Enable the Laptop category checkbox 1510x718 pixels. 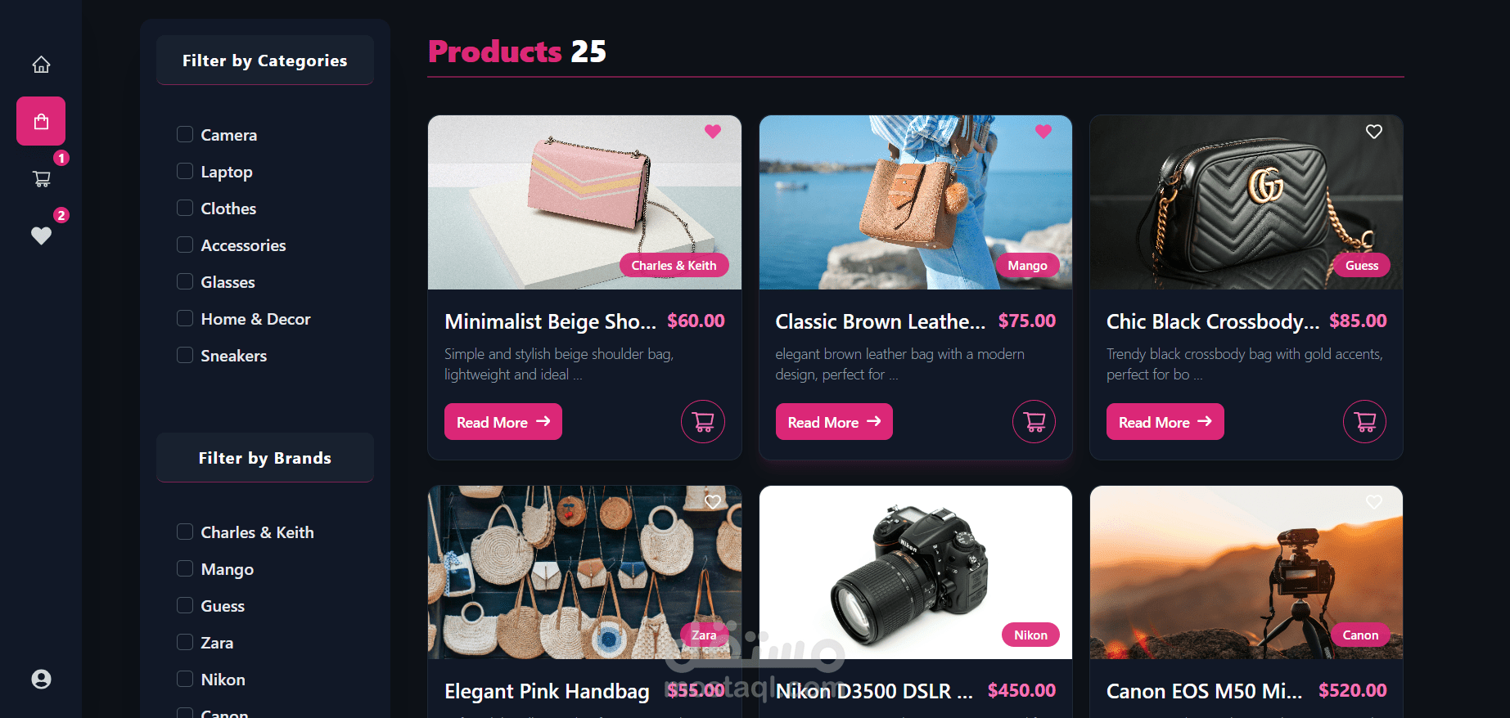coord(185,171)
